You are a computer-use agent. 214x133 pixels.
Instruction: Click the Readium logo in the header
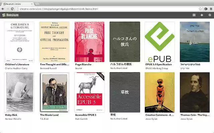click(x=10, y=15)
